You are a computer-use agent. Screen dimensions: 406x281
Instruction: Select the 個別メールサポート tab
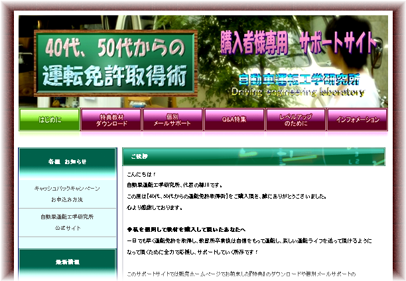pos(172,120)
